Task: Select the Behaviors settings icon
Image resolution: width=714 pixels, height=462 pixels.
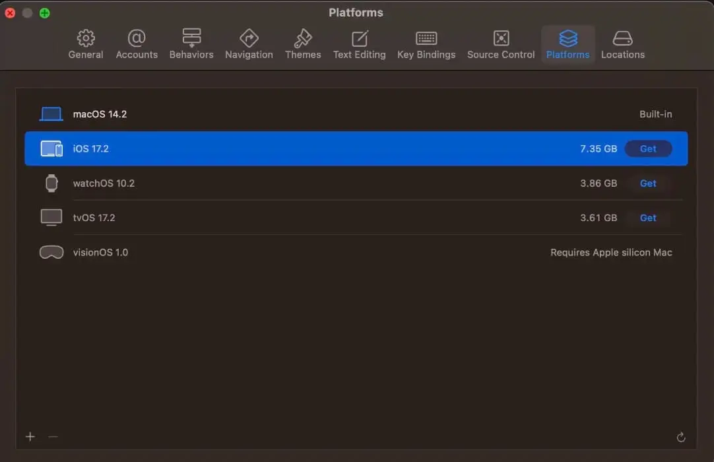Action: click(x=191, y=44)
